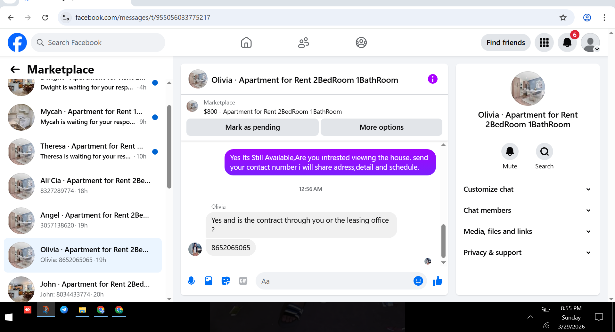Click the voice clip microphone icon
The width and height of the screenshot is (615, 332).
pyautogui.click(x=191, y=281)
